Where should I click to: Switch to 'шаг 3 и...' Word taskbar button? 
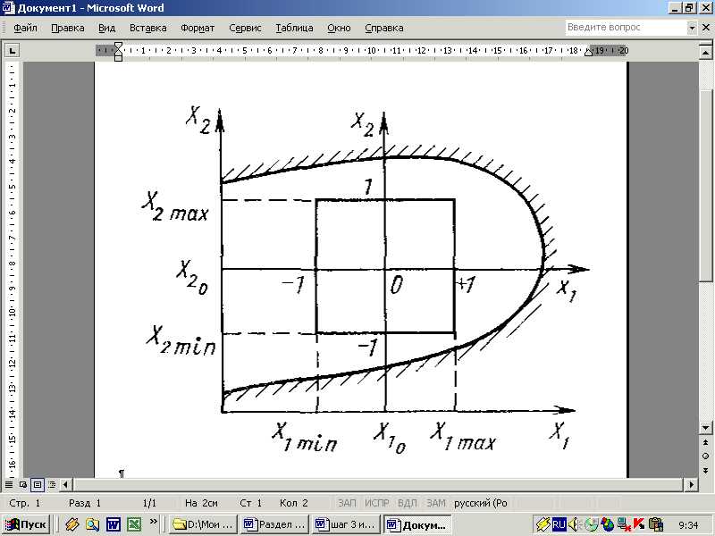click(x=346, y=524)
